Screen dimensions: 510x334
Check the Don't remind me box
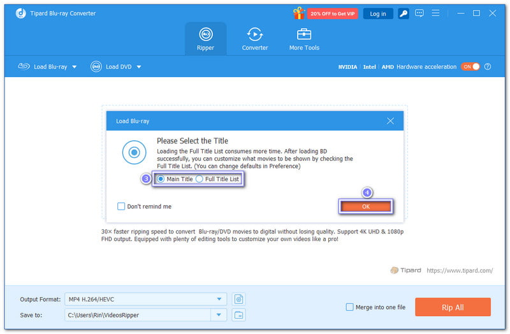[122, 207]
